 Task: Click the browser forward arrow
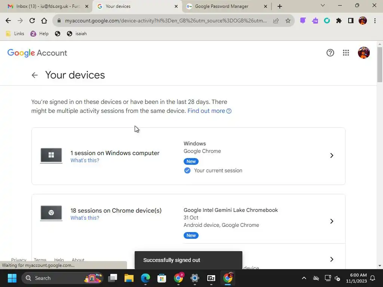[x=20, y=21]
